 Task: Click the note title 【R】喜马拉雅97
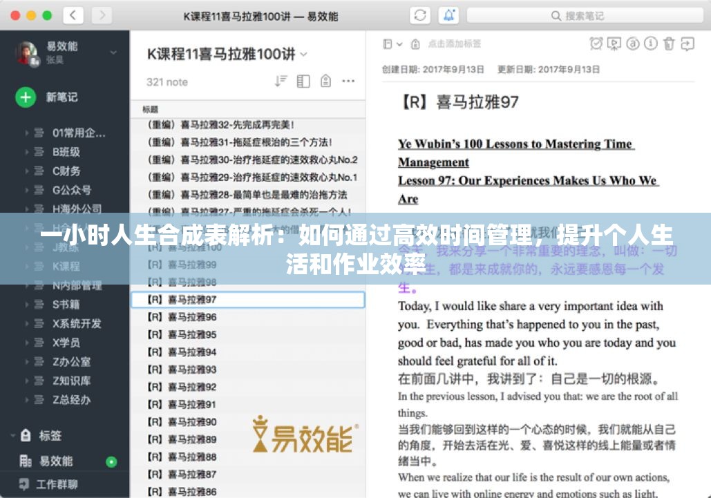(x=459, y=102)
